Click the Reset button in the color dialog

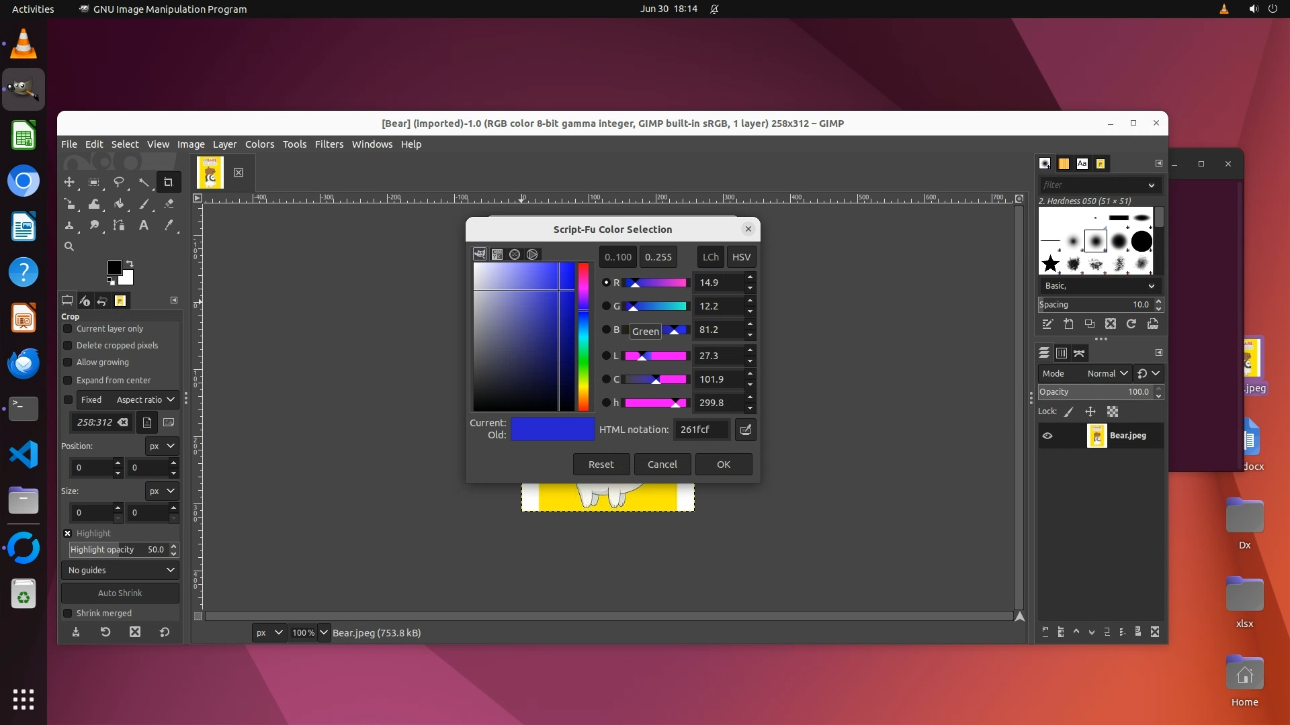601,465
